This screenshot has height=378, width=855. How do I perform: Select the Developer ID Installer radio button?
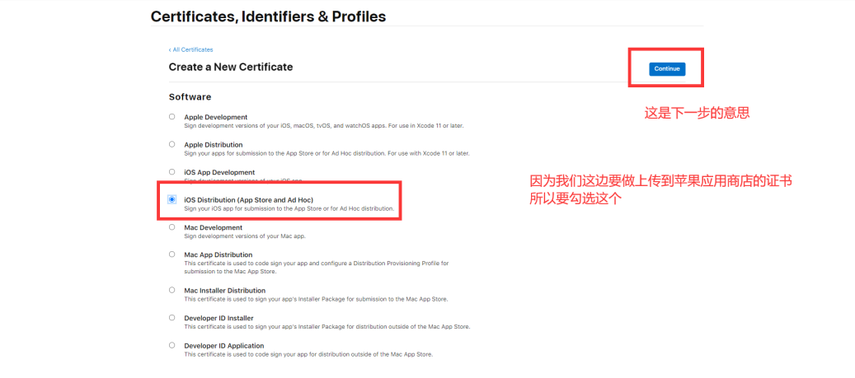click(171, 317)
